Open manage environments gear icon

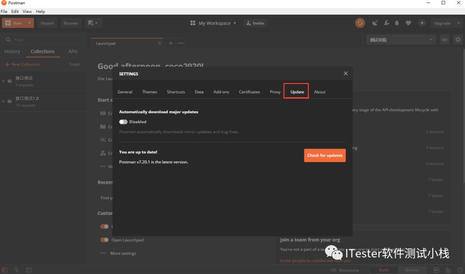pyautogui.click(x=458, y=40)
